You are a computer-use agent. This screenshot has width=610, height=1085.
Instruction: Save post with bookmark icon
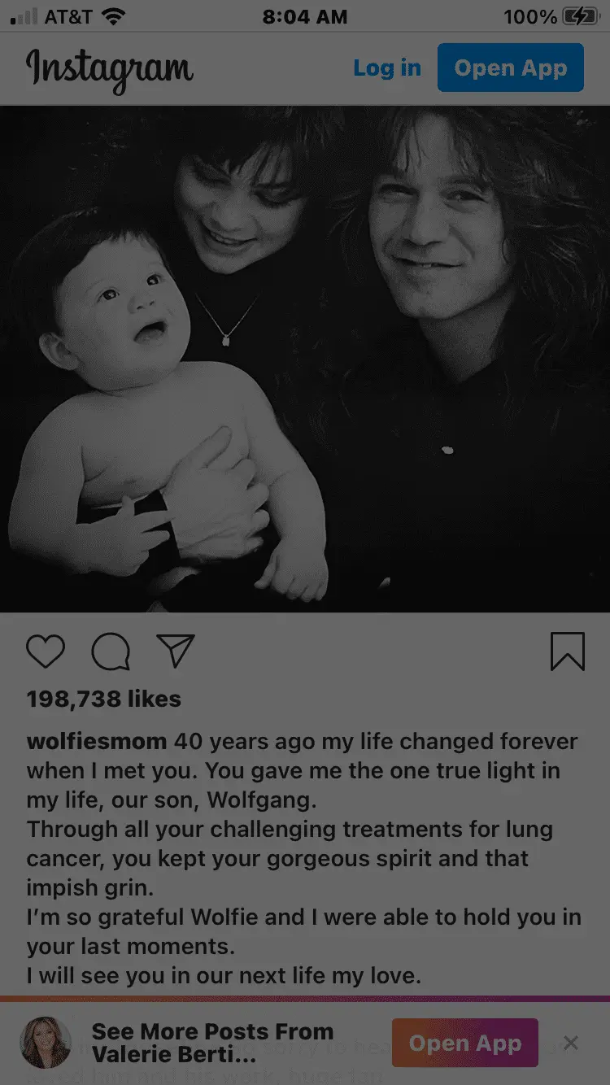[x=567, y=651]
